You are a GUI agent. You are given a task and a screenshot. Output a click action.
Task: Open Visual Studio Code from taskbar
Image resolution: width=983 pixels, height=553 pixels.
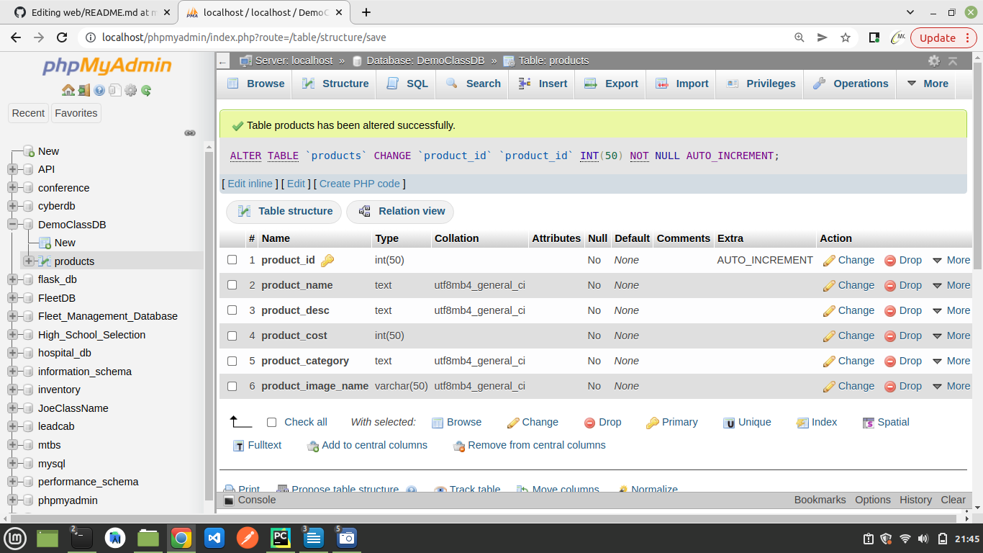[214, 538]
